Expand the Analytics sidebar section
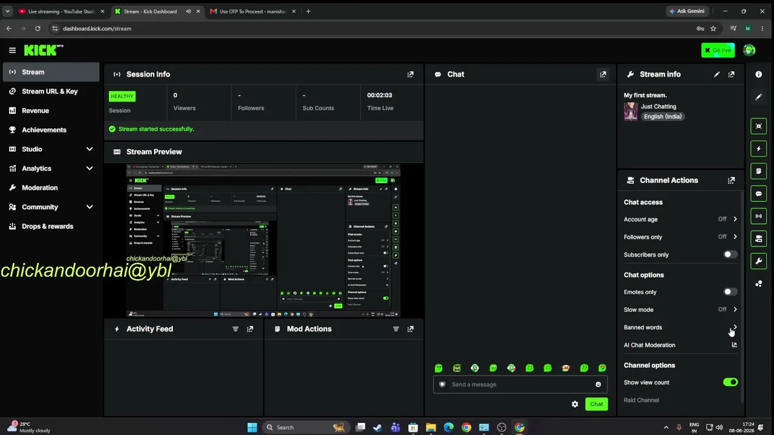The height and width of the screenshot is (435, 774). point(89,169)
